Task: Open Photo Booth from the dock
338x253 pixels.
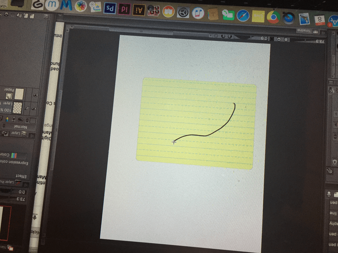Action: click(153, 11)
